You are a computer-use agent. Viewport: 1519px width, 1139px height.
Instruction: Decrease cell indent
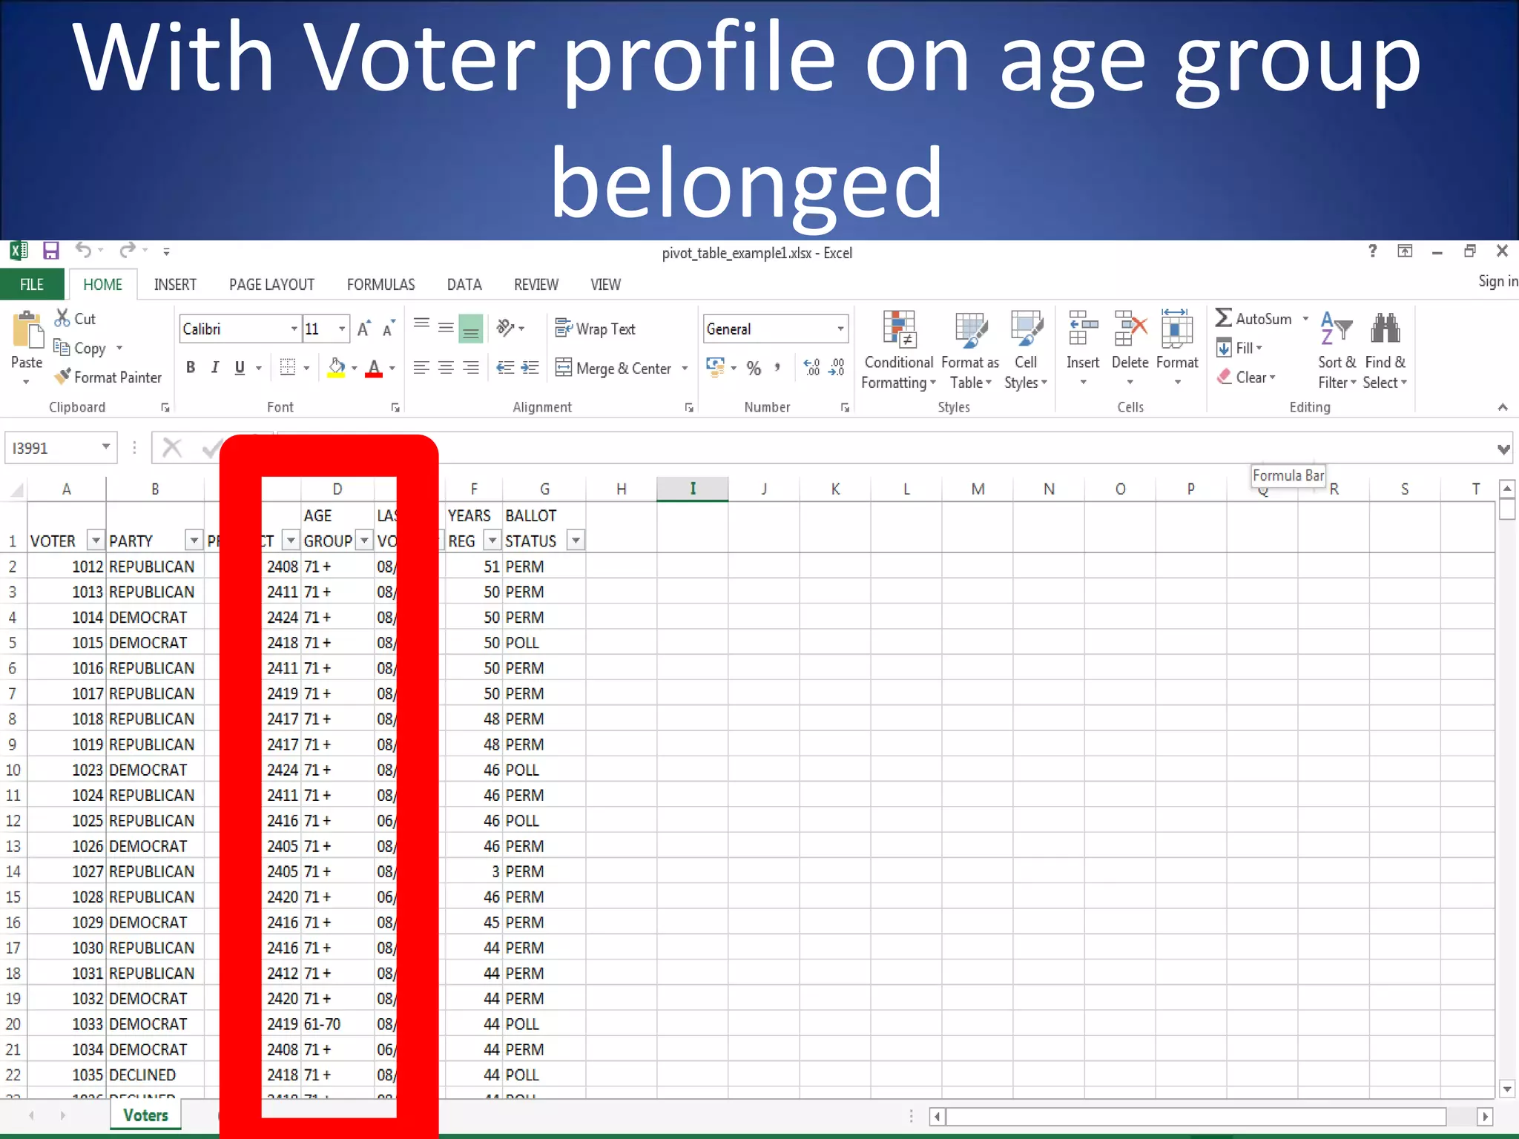[505, 368]
